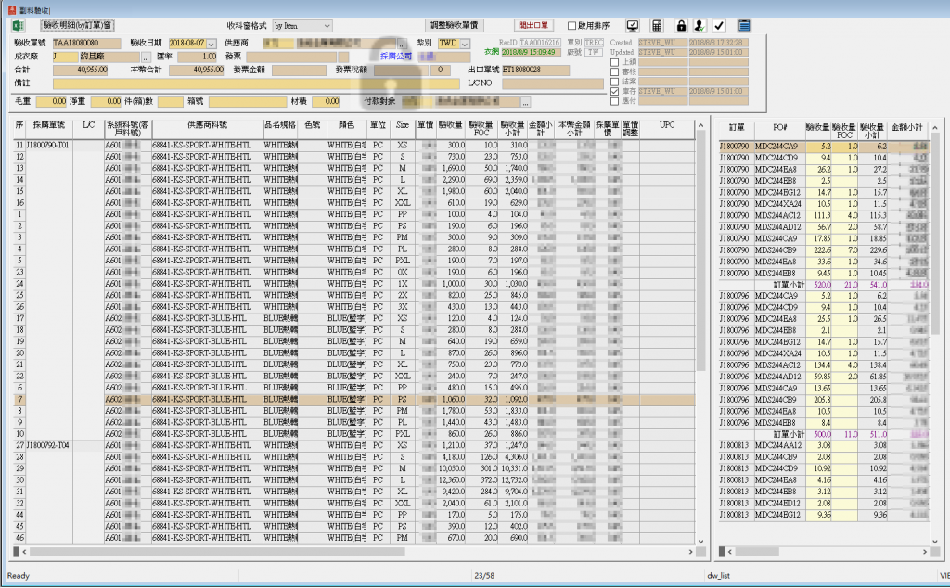Click the first 訂單小計 subtotal row 520.0

click(x=824, y=285)
